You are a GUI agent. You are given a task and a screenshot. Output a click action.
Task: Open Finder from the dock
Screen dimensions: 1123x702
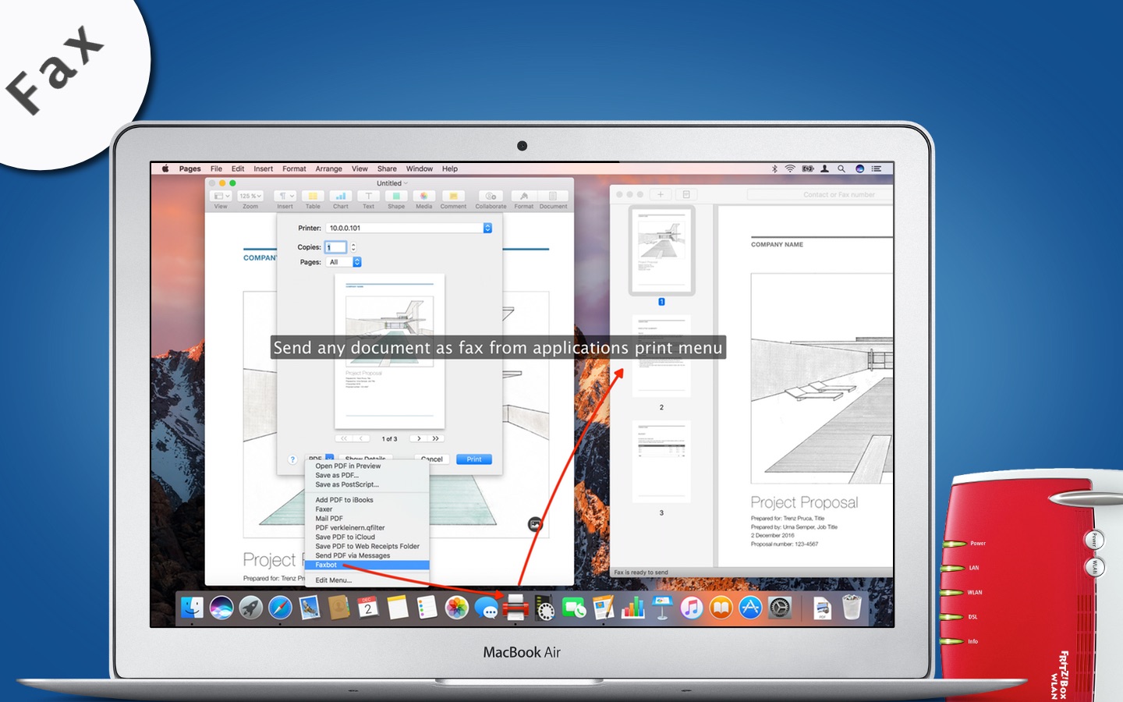click(x=192, y=608)
